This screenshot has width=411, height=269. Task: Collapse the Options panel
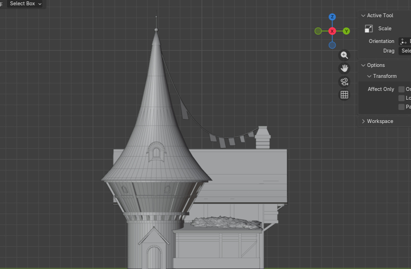click(363, 65)
